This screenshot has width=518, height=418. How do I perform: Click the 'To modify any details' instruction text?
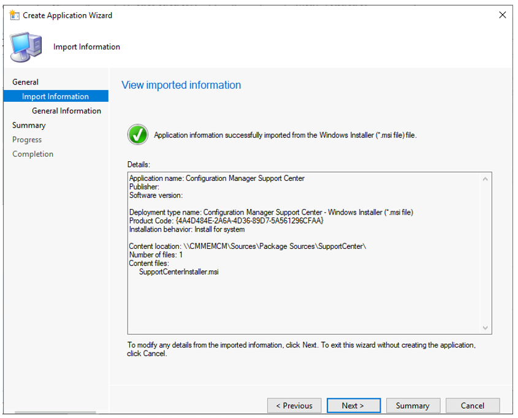(x=301, y=349)
